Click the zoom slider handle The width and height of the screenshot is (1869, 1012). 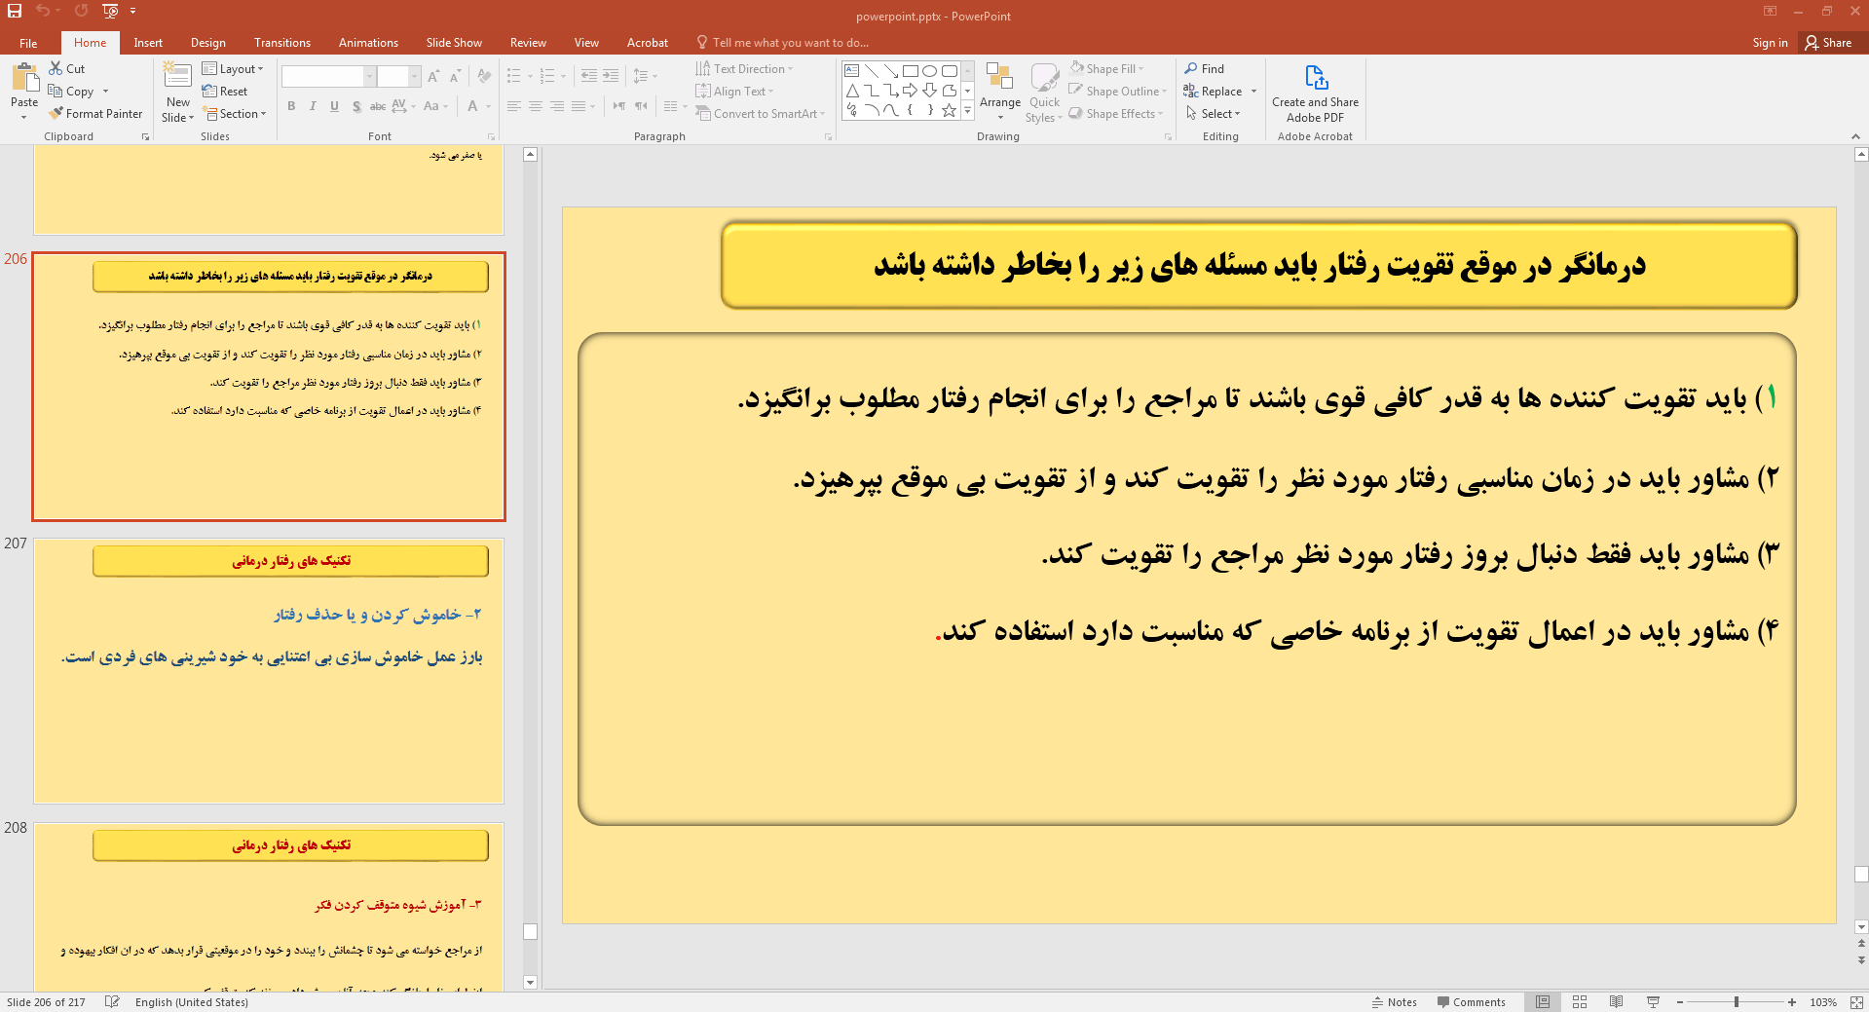(x=1736, y=1001)
